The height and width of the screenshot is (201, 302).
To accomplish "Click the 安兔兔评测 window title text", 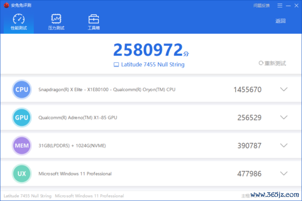I will 21,5.
